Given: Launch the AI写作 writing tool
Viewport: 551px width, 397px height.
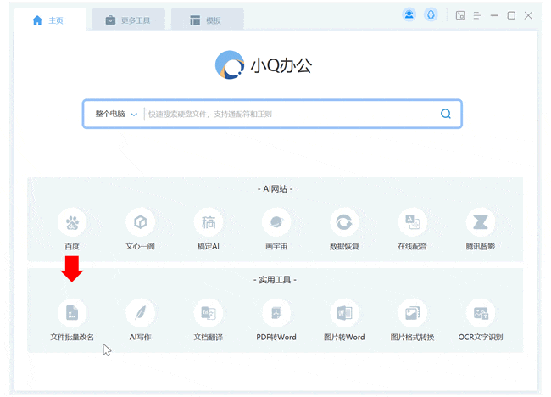Looking at the screenshot, I should tap(141, 313).
